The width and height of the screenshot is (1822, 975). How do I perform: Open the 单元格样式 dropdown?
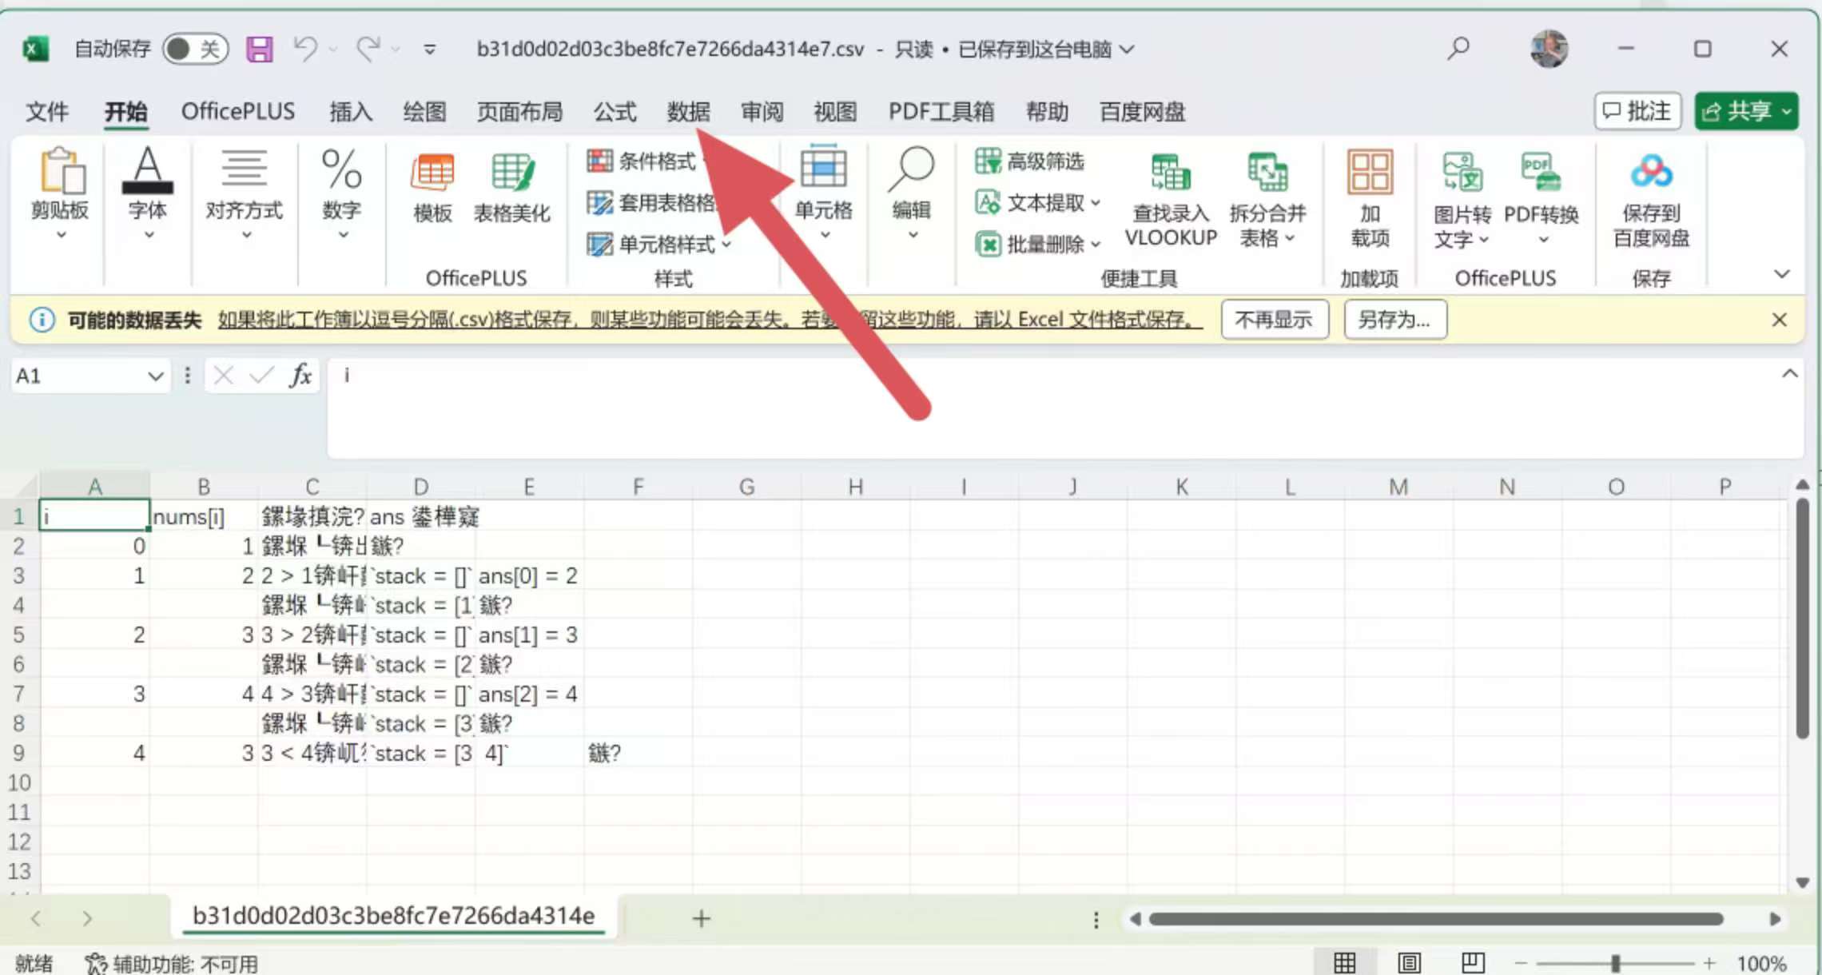[658, 244]
